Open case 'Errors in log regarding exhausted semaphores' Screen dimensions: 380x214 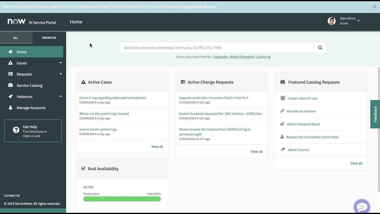click(113, 97)
